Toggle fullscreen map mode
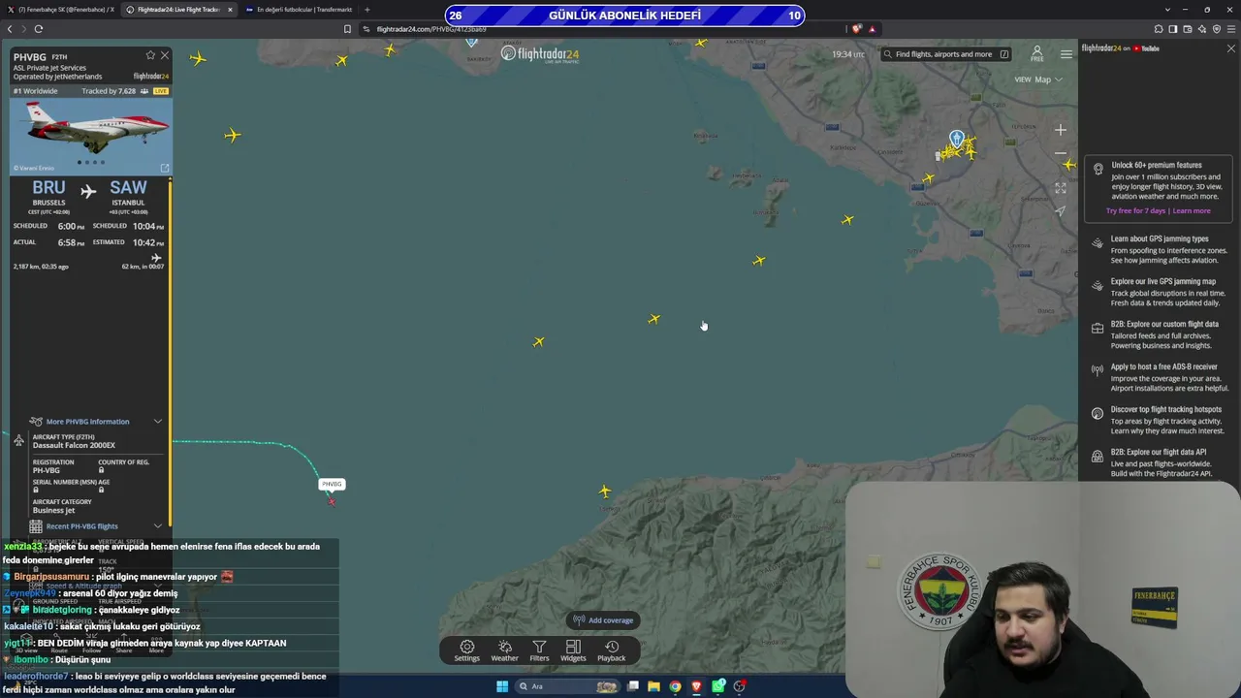The image size is (1241, 698). click(1061, 188)
